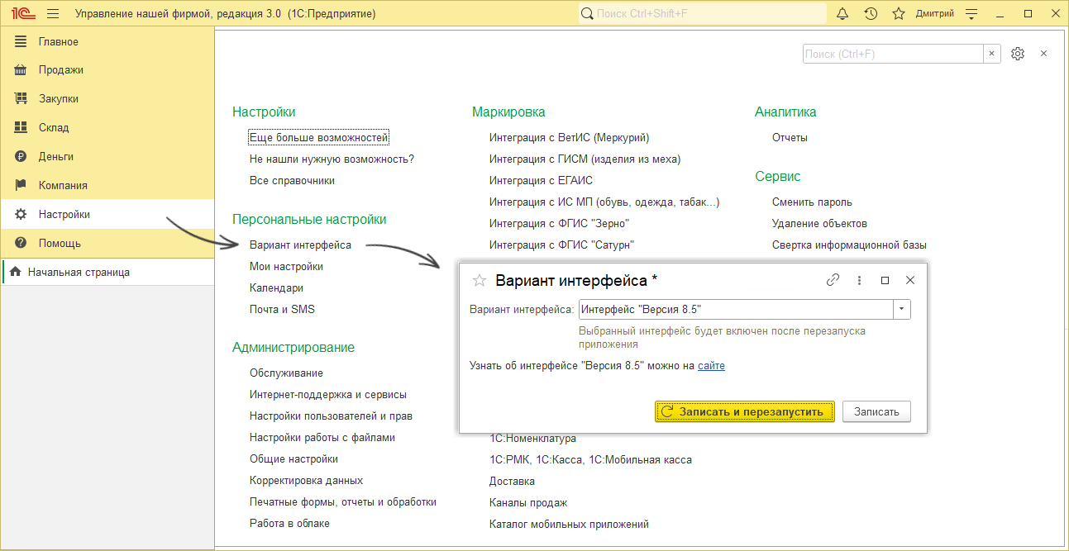The width and height of the screenshot is (1069, 551).
Task: Open the Склад section
Action: 107,128
